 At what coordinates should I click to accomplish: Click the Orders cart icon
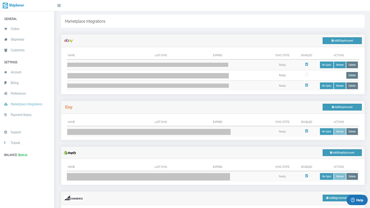(x=6, y=29)
